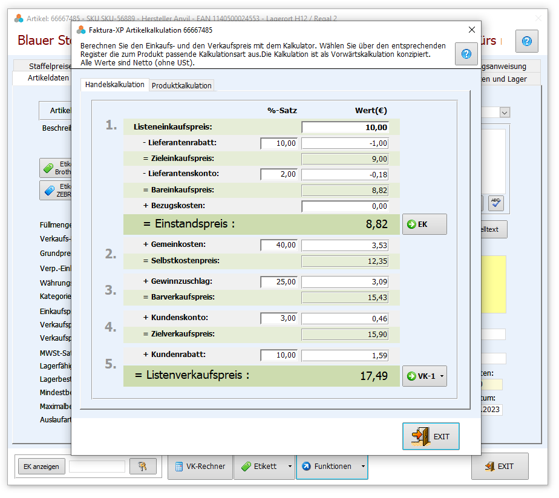This screenshot has height=498, width=559.
Task: Click the yellow note field in article window
Action: [x=494, y=284]
